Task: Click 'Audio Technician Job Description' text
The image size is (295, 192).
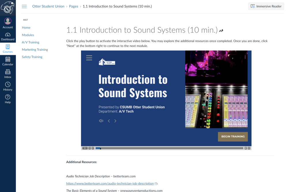Action: point(88,176)
